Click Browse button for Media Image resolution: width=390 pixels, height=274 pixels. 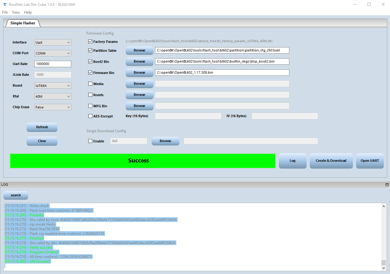139,84
